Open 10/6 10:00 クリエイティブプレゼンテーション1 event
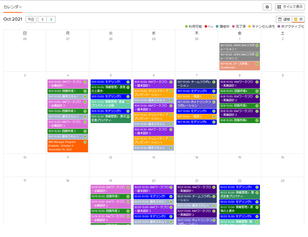The image size is (308, 237). [x=154, y=93]
